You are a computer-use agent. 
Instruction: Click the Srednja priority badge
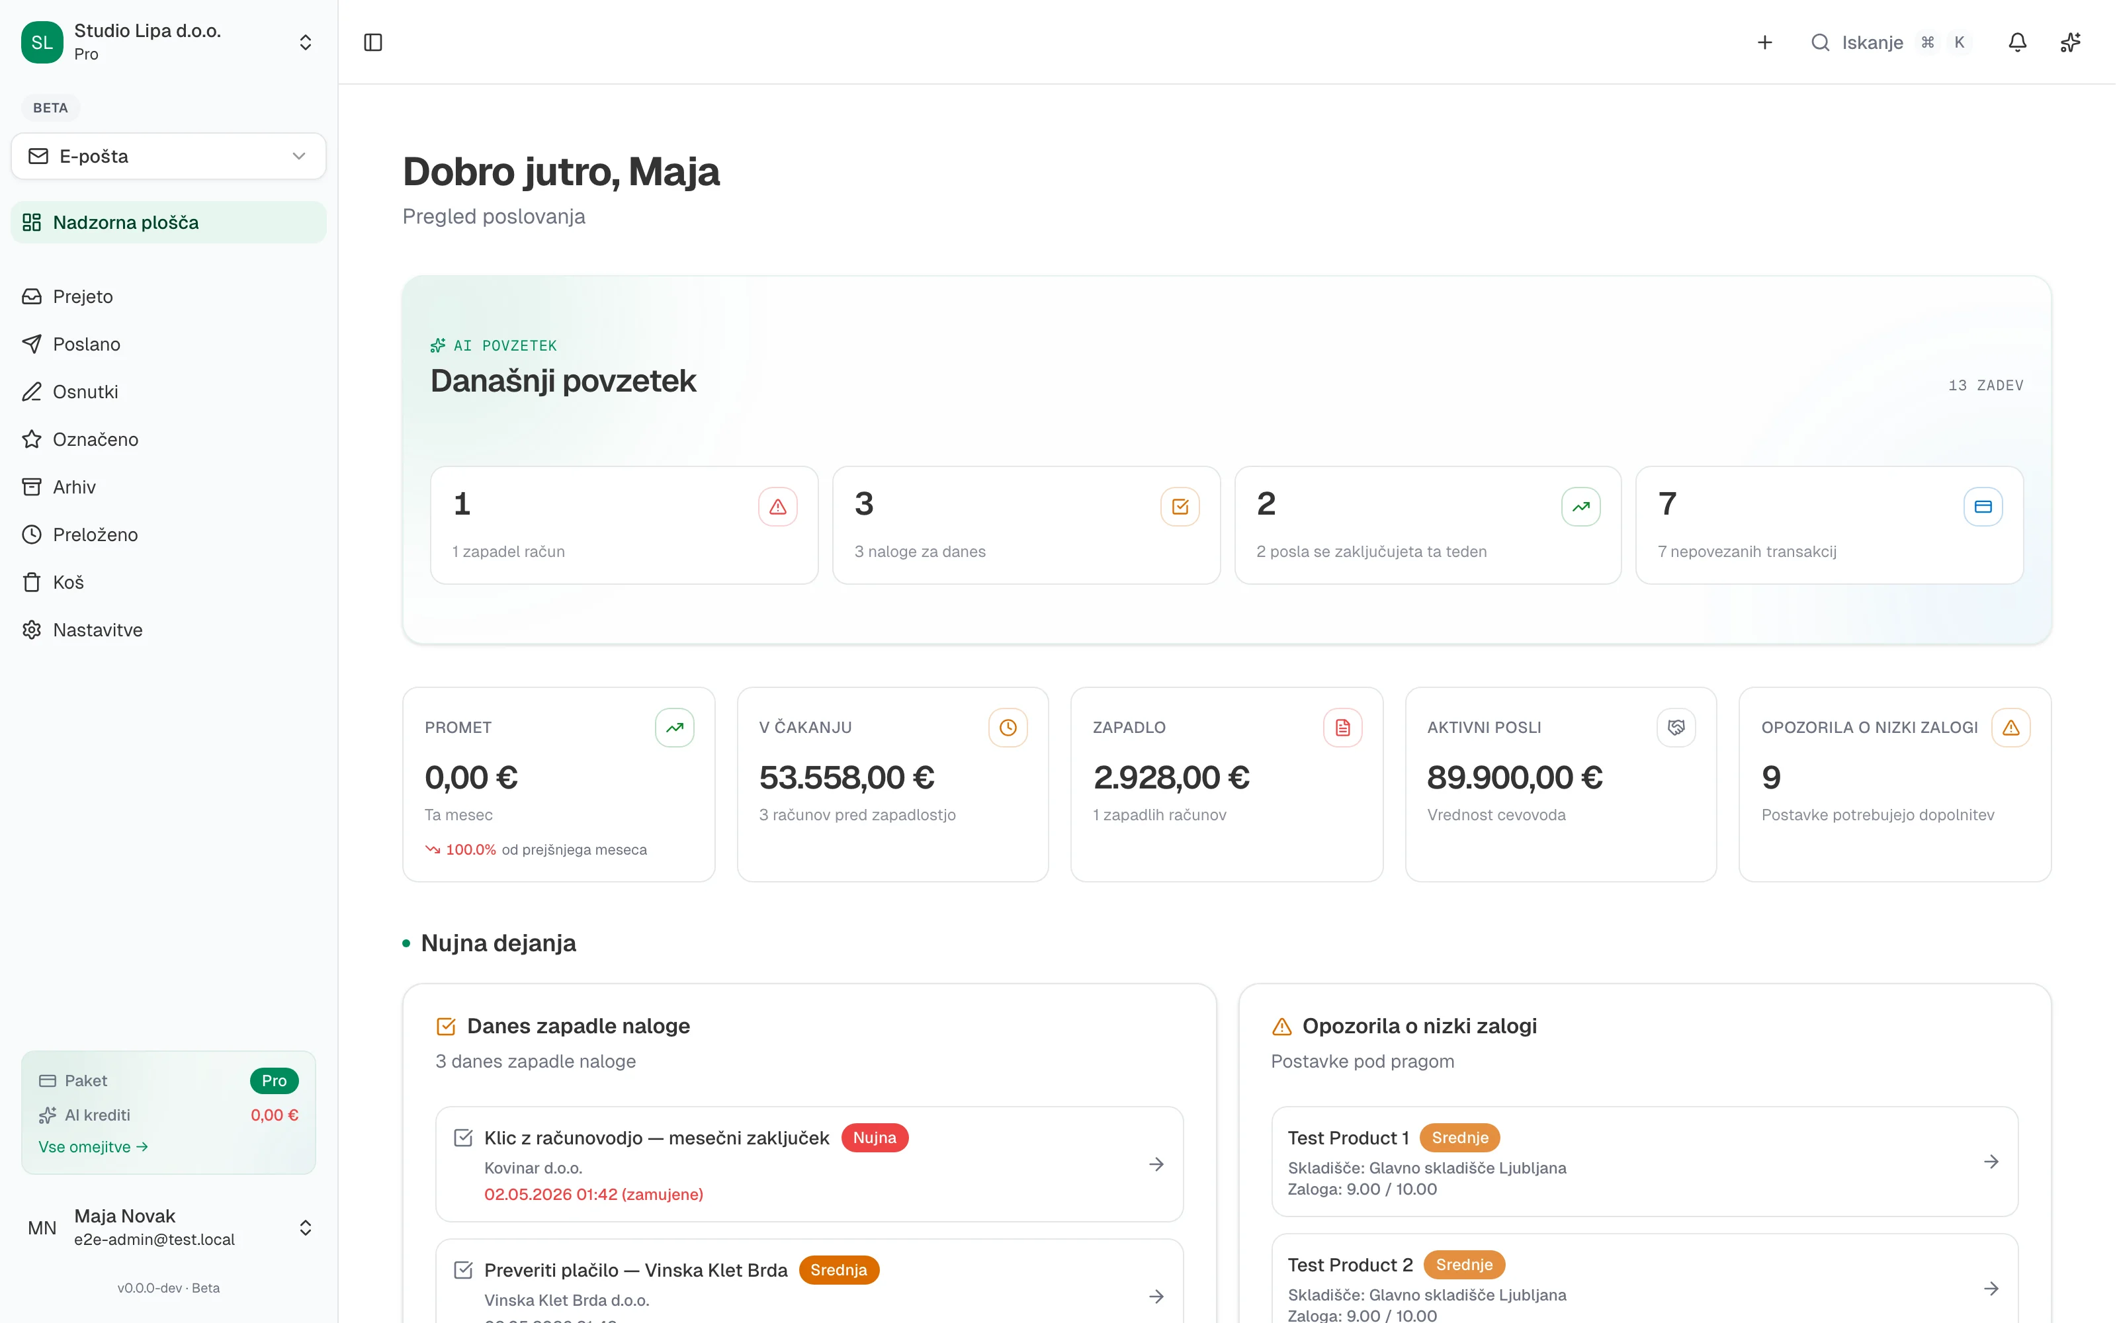[838, 1269]
